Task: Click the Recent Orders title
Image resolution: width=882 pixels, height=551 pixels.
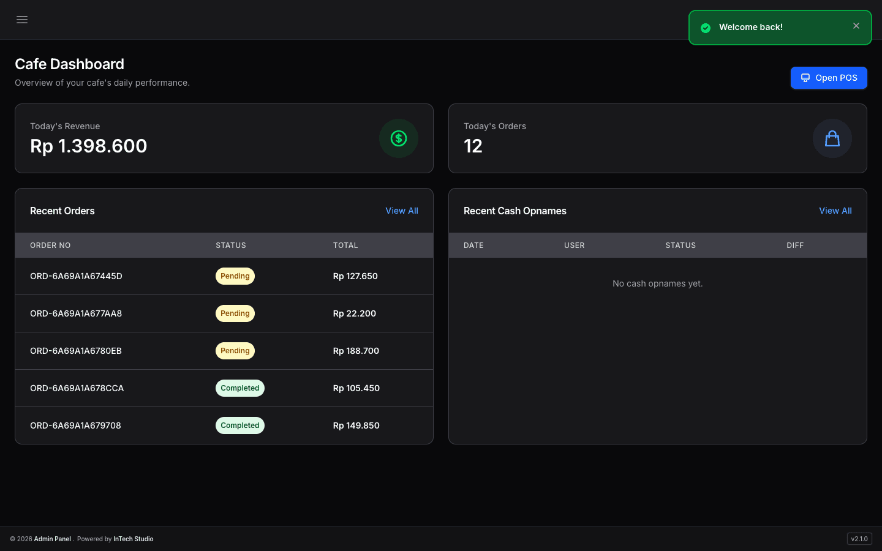Action: (62, 211)
